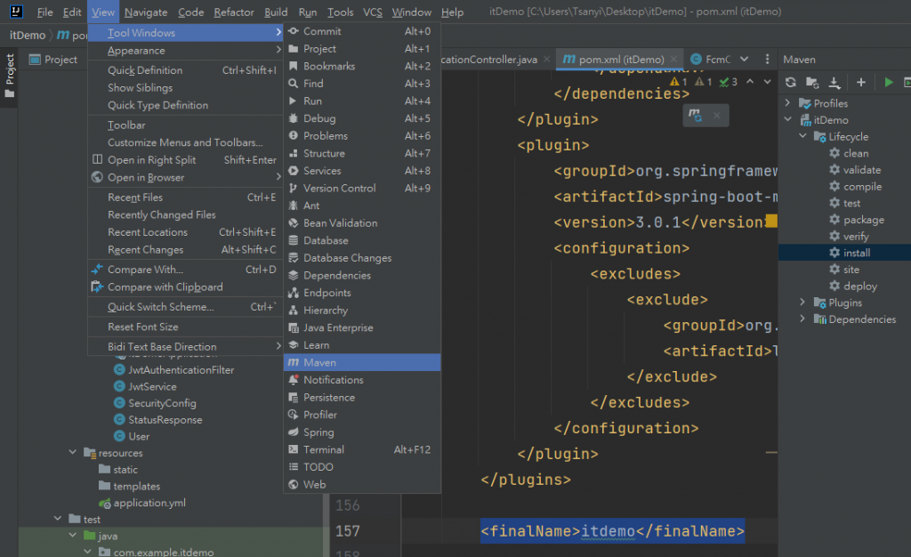This screenshot has height=557, width=911.
Task: Click the finalName itdemo line in editor
Action: click(x=612, y=531)
